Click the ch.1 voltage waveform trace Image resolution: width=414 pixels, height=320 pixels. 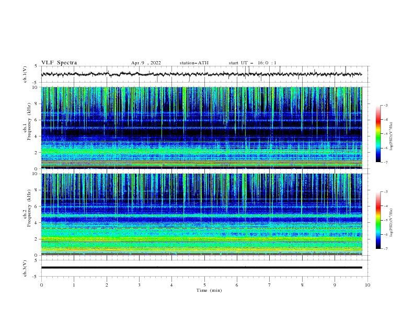(201, 74)
